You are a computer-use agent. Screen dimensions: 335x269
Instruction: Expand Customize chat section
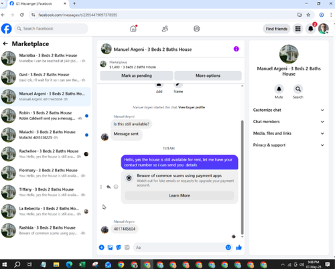pyautogui.click(x=289, y=110)
